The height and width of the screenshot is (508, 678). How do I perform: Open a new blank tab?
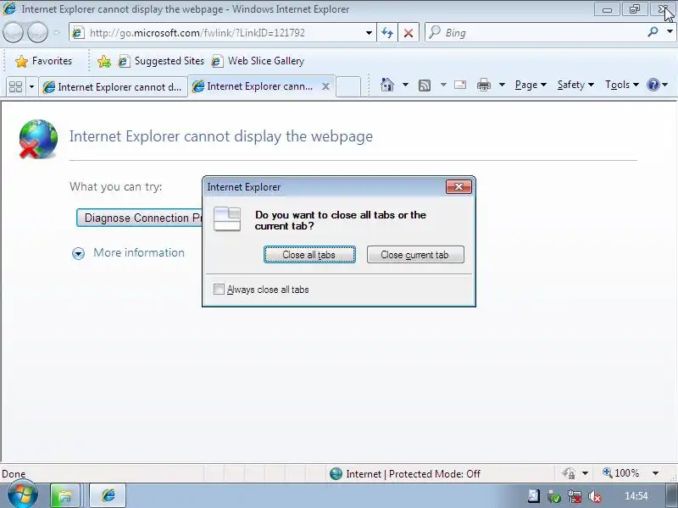point(348,86)
